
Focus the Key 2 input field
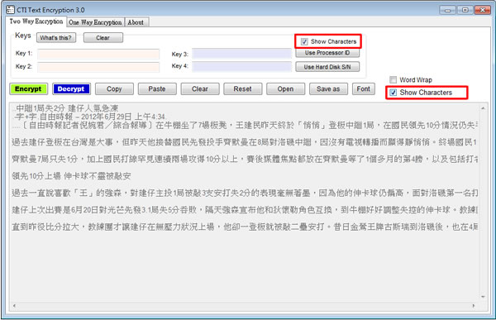tap(98, 67)
